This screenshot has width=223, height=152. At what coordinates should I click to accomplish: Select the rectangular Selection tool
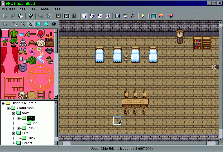(x=15, y=24)
